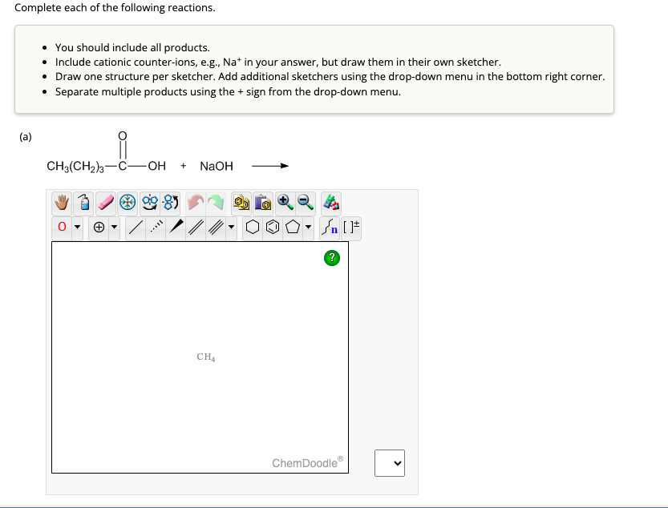Click the Redo arrow icon
This screenshot has height=508, width=668.
[217, 203]
